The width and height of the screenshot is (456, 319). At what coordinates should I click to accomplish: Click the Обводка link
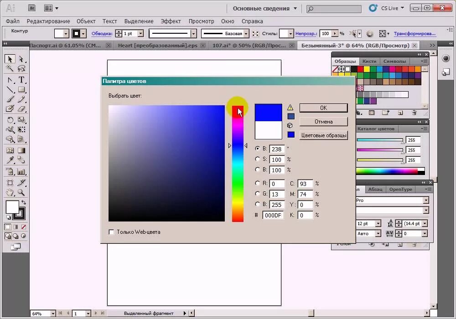pos(102,34)
